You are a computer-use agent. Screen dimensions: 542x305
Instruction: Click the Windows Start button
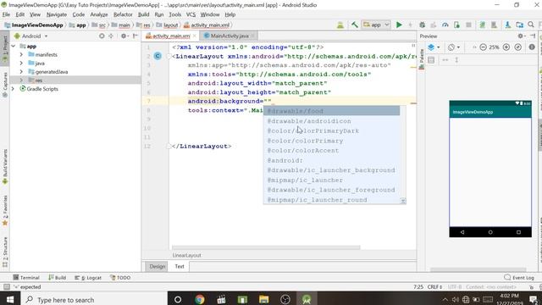[10, 299]
